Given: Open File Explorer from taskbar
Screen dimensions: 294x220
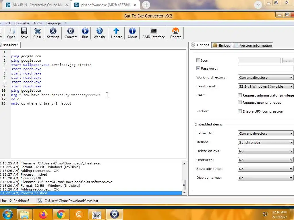Looking at the screenshot, I should [25, 214].
